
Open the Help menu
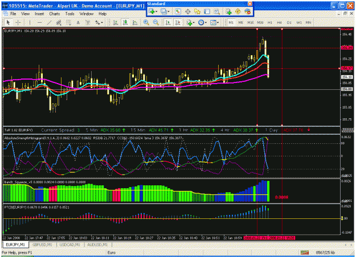point(103,14)
